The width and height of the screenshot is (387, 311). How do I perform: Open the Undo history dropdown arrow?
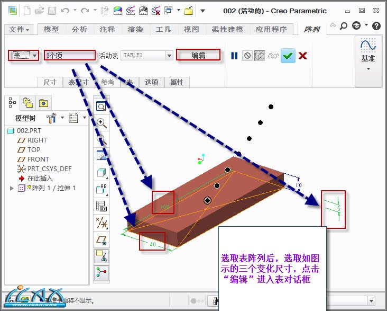click(75, 11)
